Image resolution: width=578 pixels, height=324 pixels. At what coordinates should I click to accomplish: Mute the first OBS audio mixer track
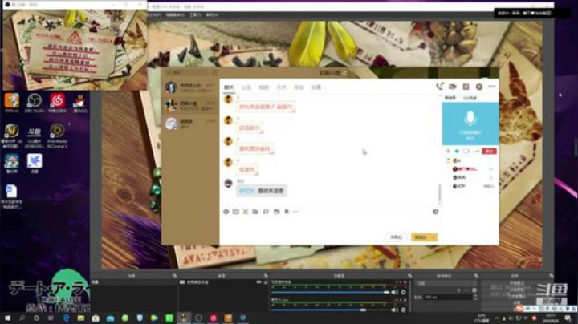coord(395,293)
